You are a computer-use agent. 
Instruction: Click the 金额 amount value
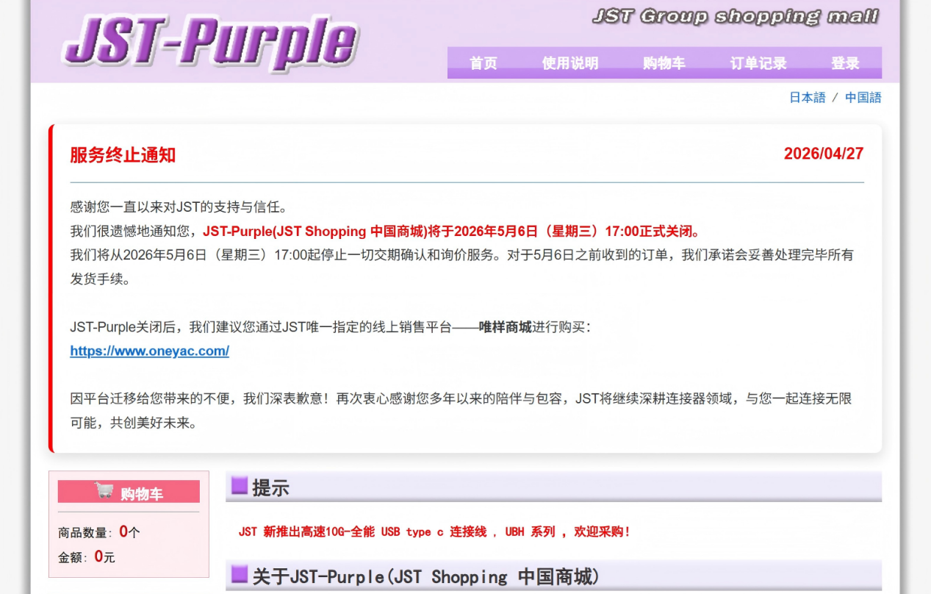coord(100,557)
